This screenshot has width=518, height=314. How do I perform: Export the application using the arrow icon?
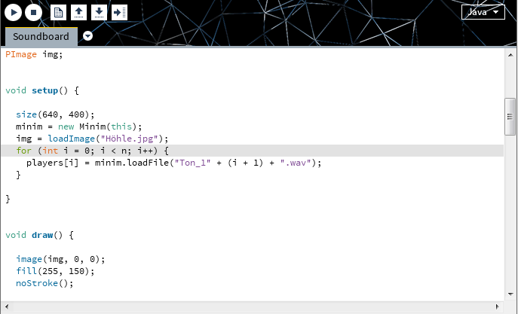tap(119, 13)
